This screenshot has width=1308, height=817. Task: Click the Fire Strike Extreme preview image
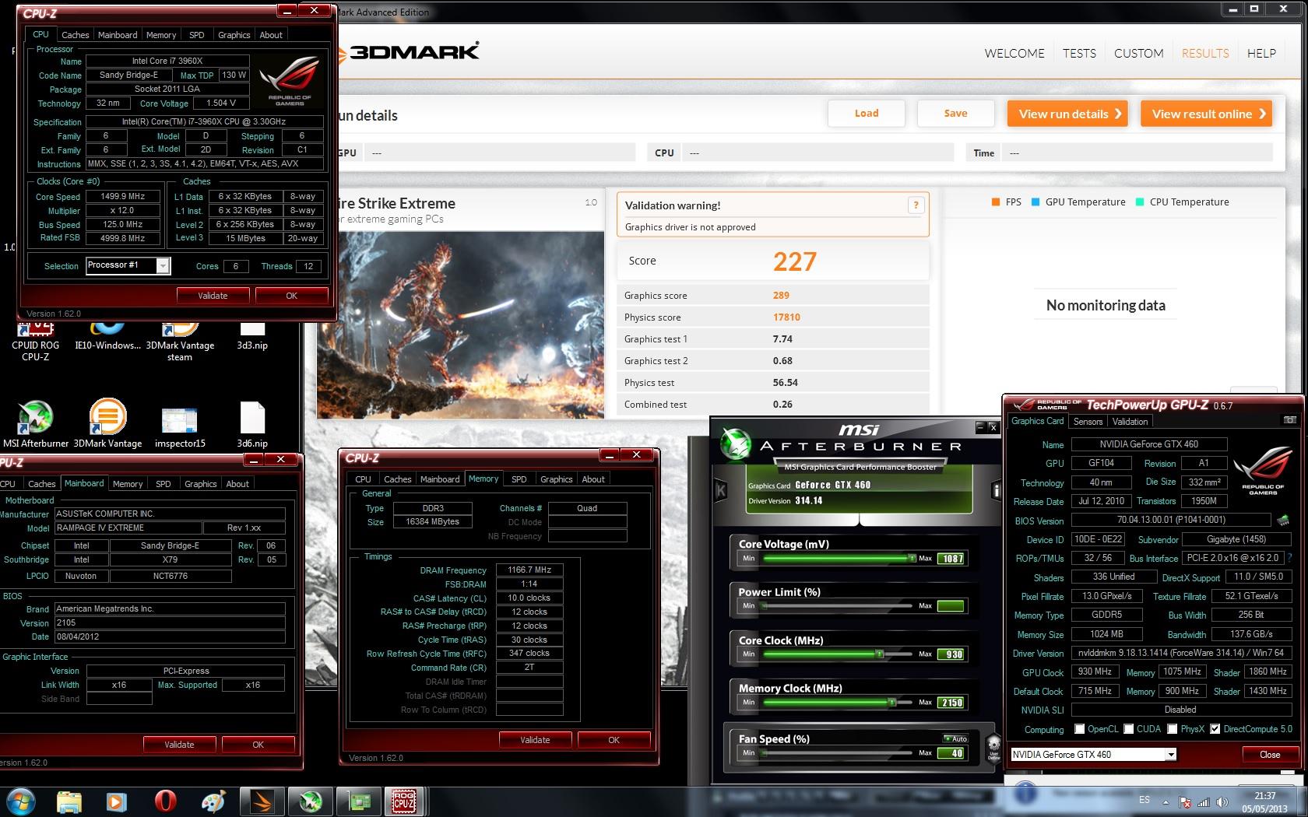tap(460, 324)
